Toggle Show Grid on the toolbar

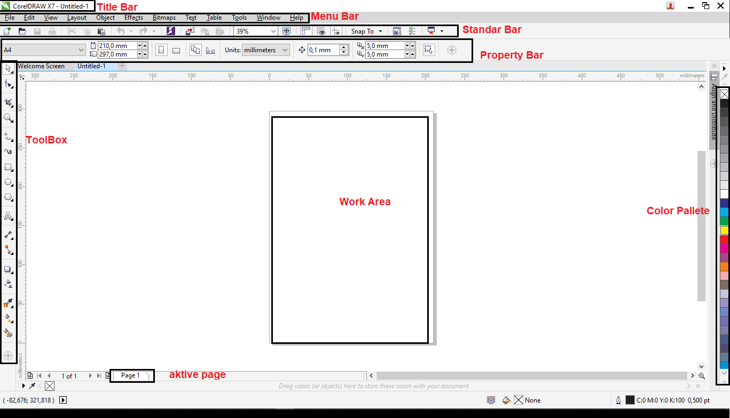(x=321, y=31)
